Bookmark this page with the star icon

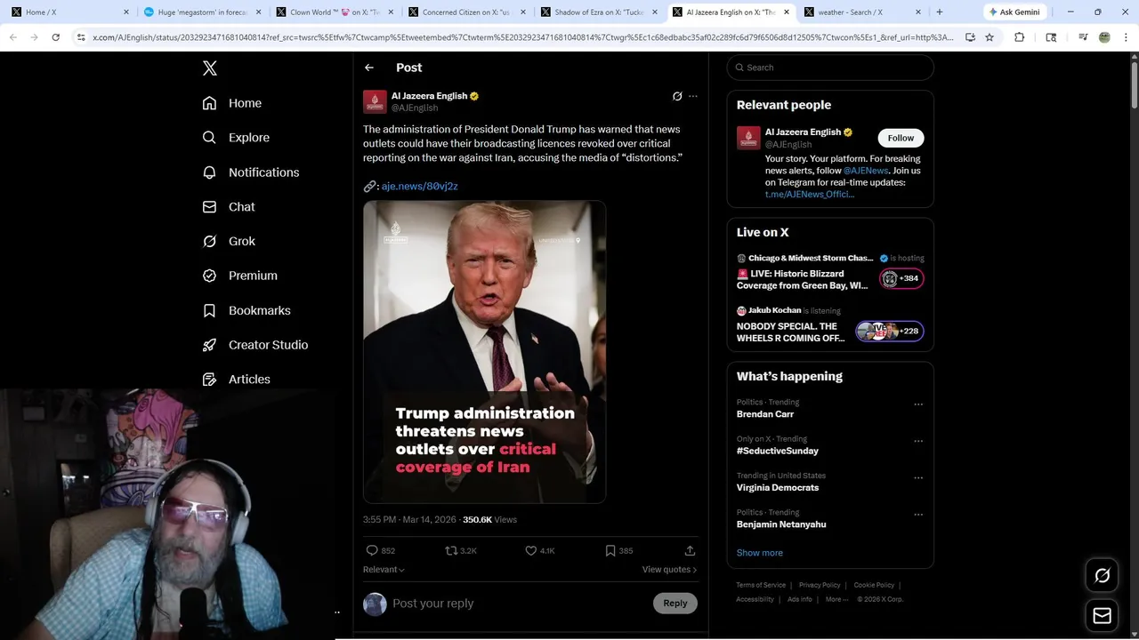click(x=989, y=37)
